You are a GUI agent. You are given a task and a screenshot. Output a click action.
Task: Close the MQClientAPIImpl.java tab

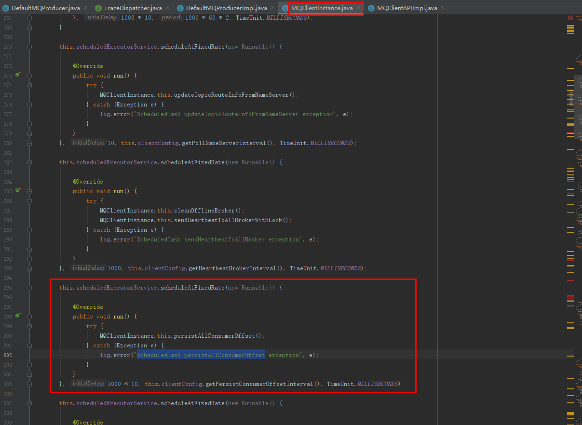click(442, 8)
